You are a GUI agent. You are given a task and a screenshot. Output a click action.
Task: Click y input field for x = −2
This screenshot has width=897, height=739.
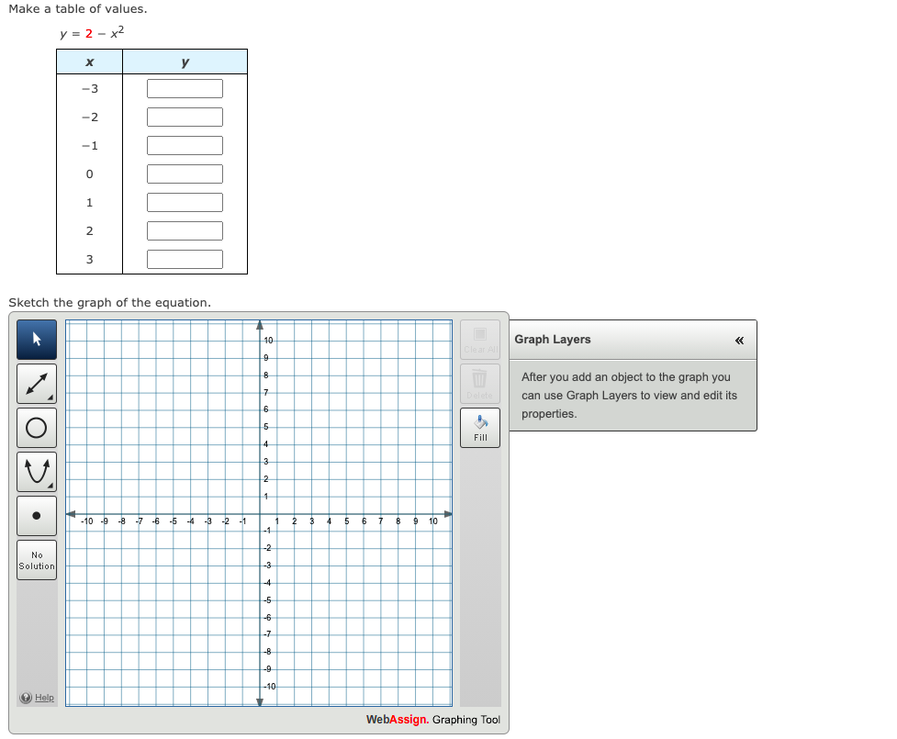click(x=185, y=118)
